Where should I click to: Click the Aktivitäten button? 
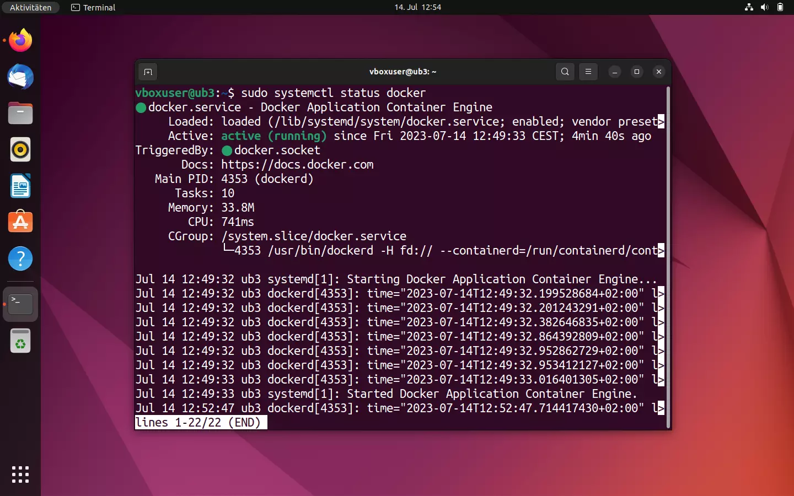click(x=30, y=7)
